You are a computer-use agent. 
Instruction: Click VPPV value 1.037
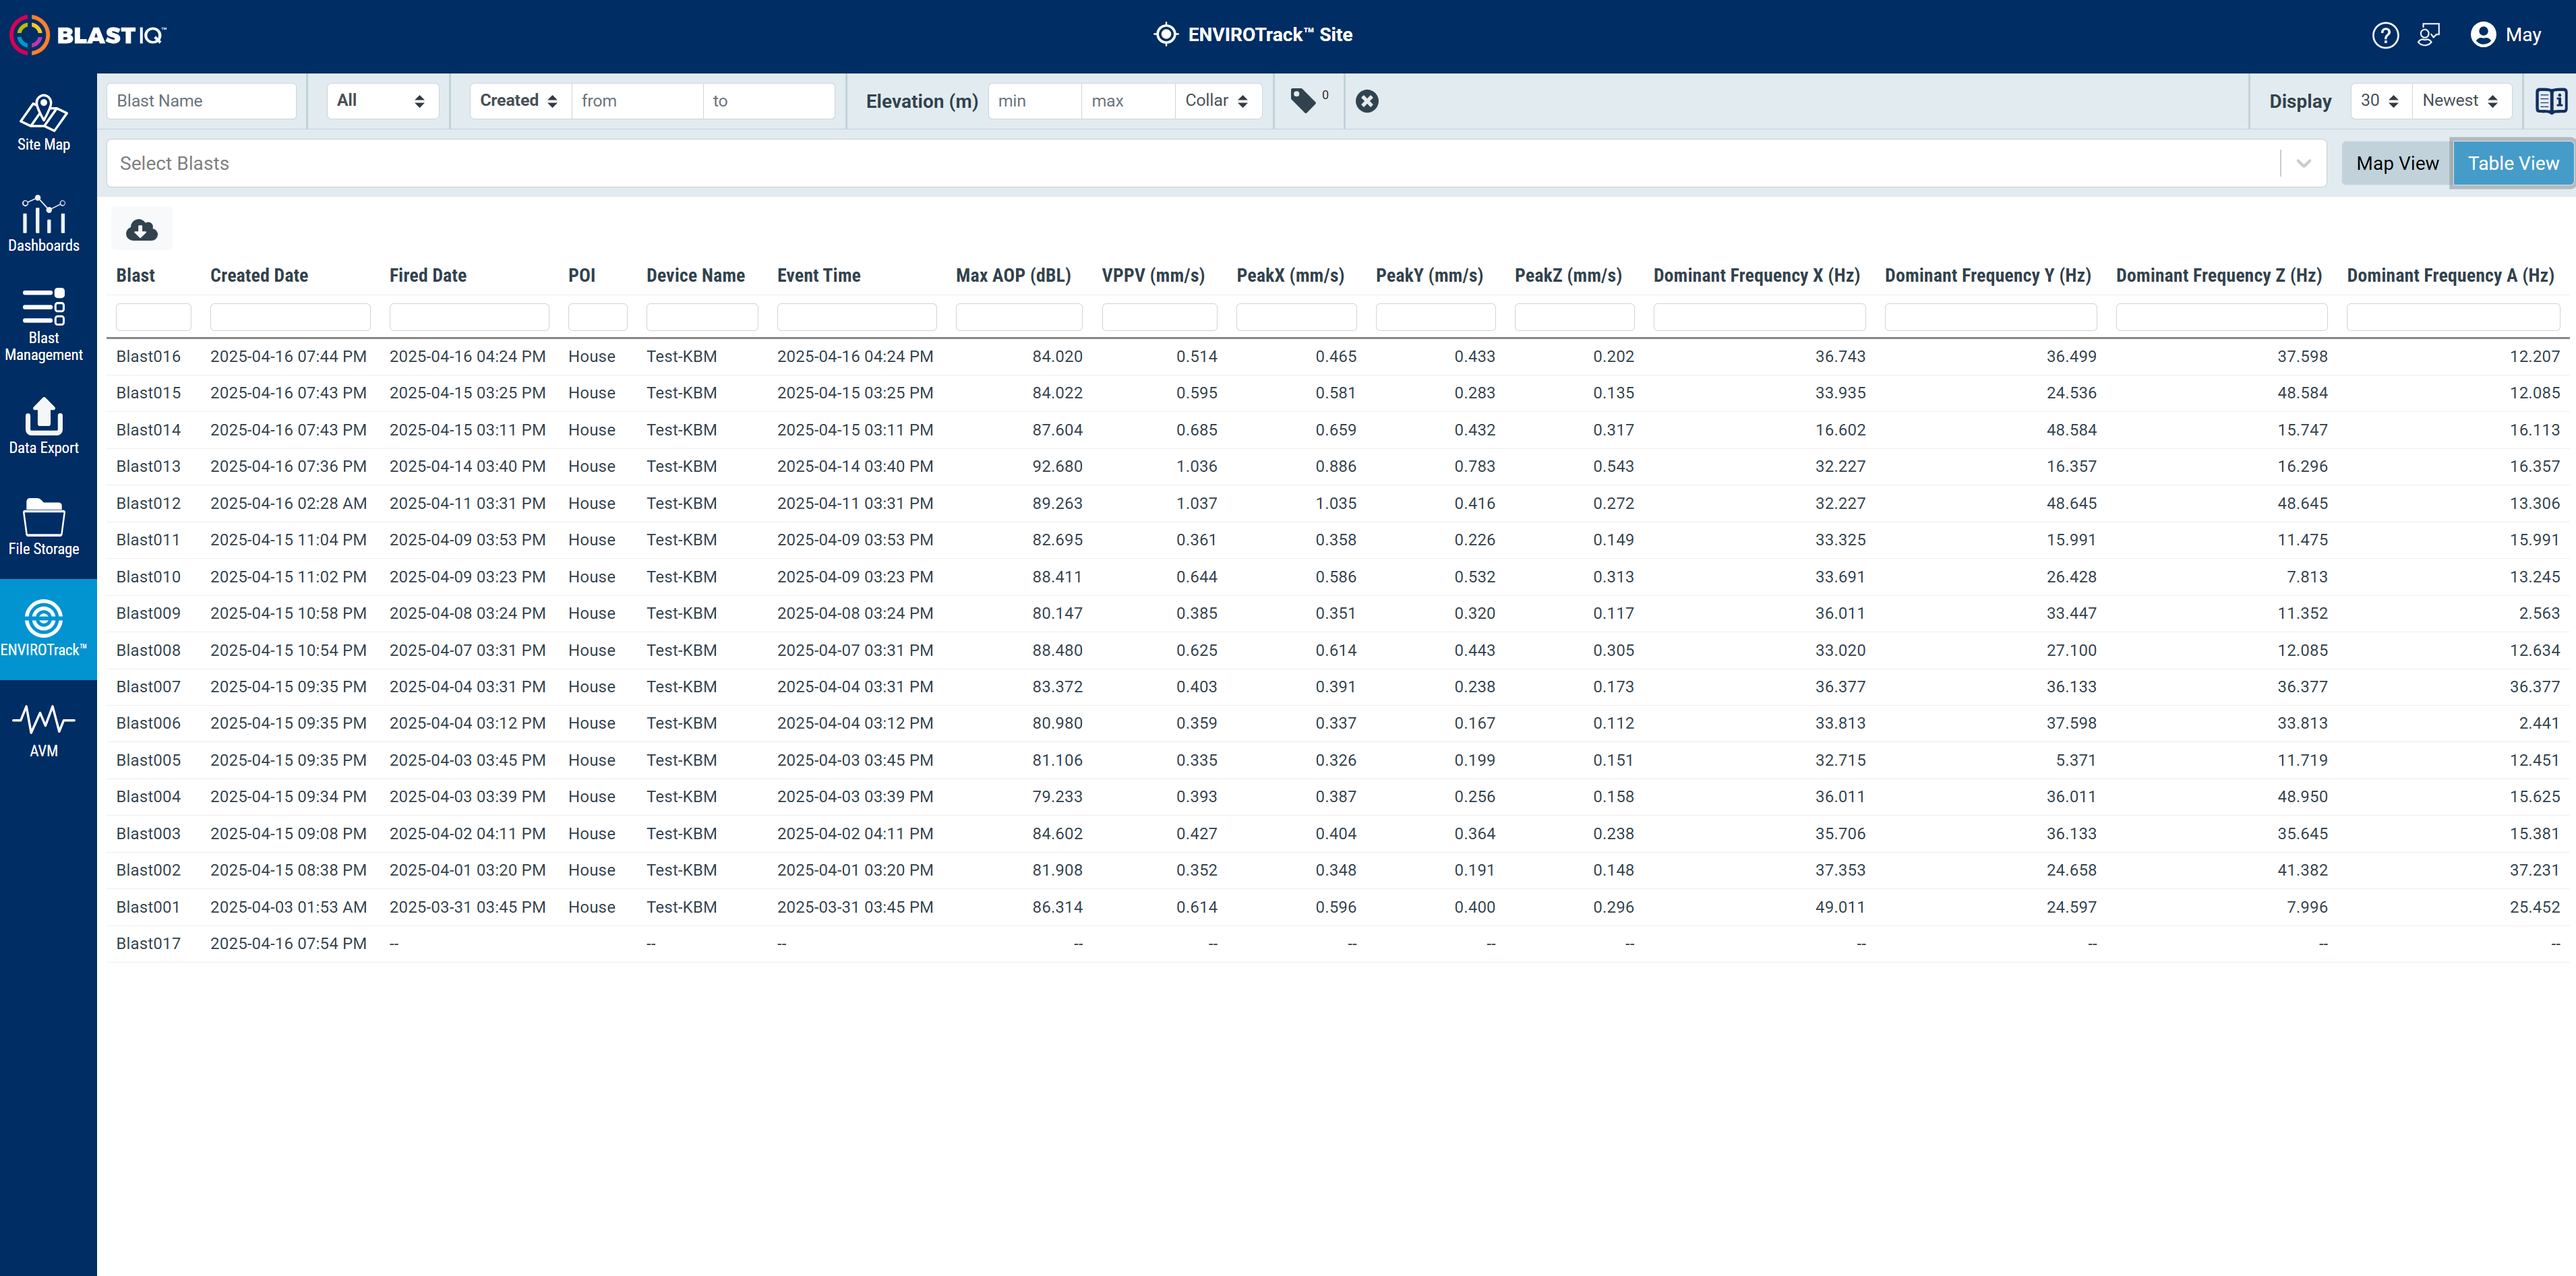tap(1196, 504)
